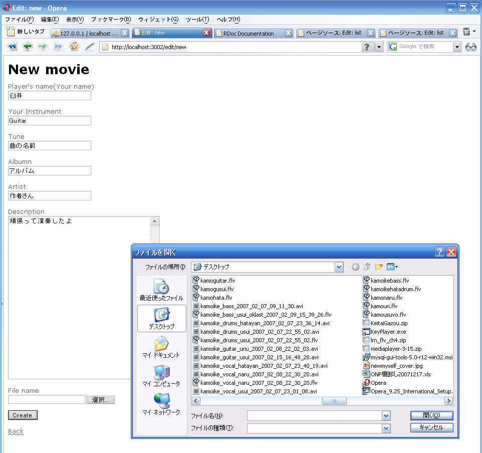Select the file kamoguitar.flv
The height and width of the screenshot is (453, 482).
point(217,281)
